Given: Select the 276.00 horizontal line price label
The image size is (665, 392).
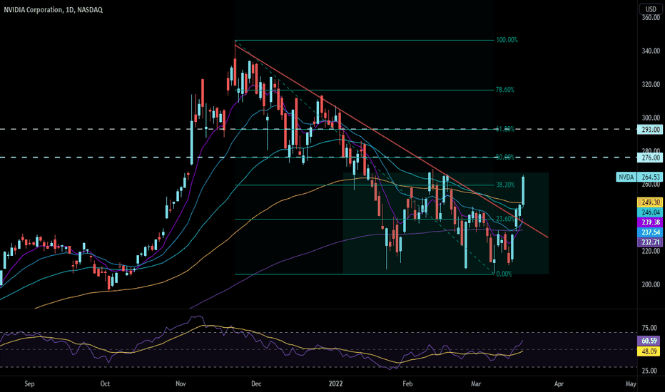Looking at the screenshot, I should pos(651,158).
